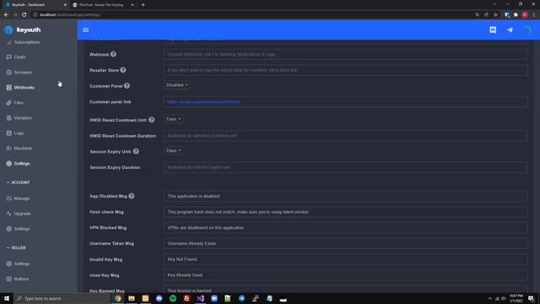Open the clock and date in taskbar

click(516, 298)
